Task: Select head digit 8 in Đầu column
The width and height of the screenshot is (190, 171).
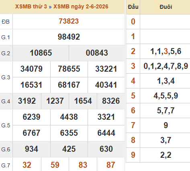Action: 133,140
